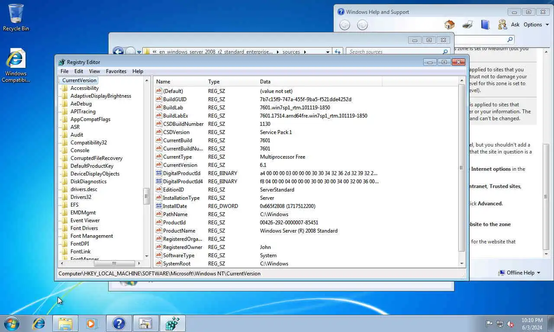Open the Options dropdown in Help window

point(536,25)
